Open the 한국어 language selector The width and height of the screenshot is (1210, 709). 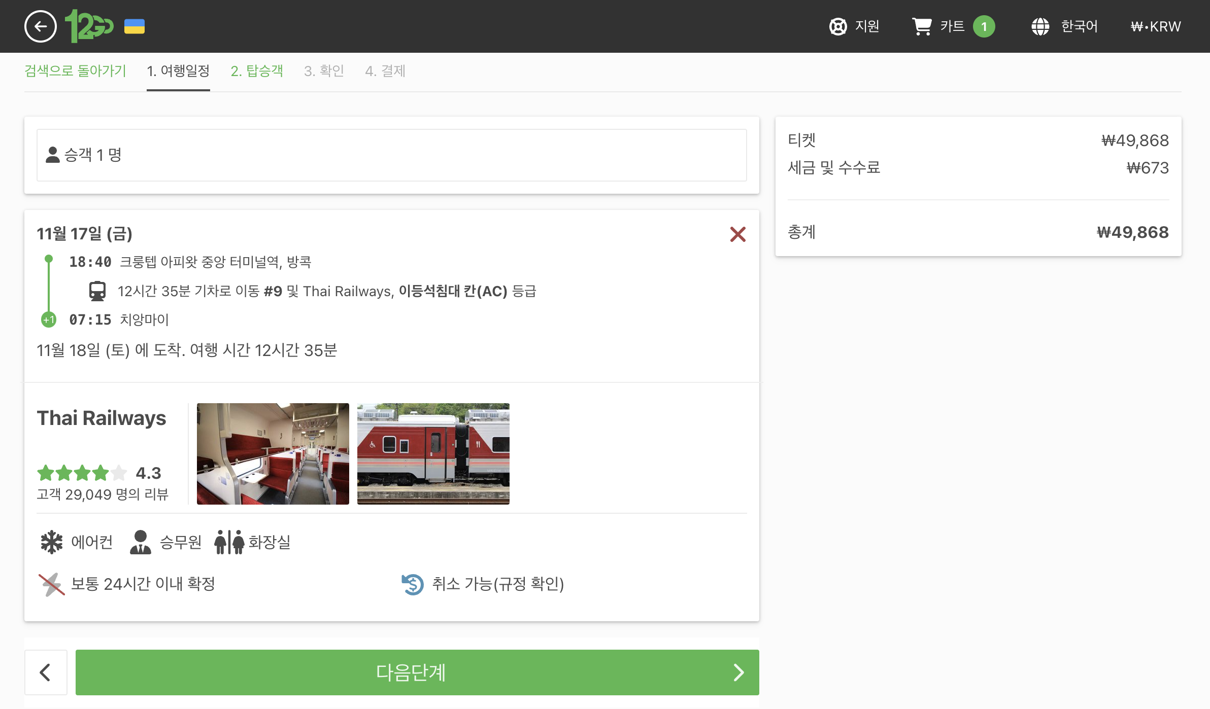pyautogui.click(x=1080, y=26)
